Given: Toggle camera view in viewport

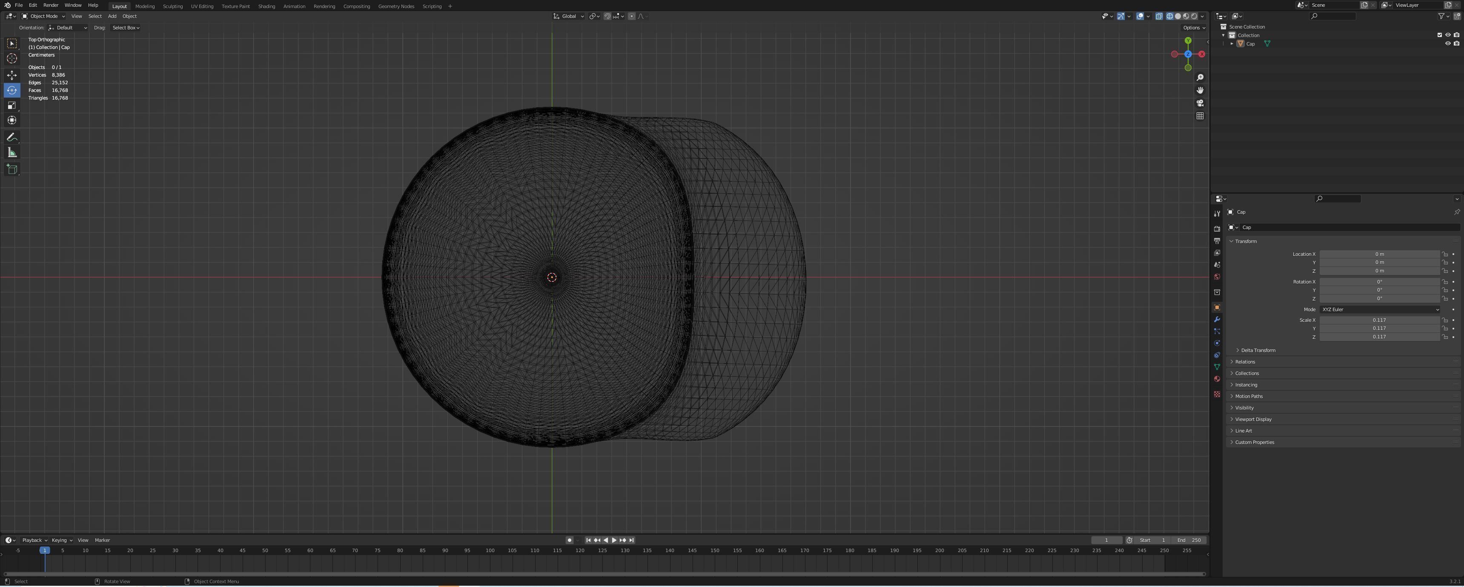Looking at the screenshot, I should [1200, 103].
